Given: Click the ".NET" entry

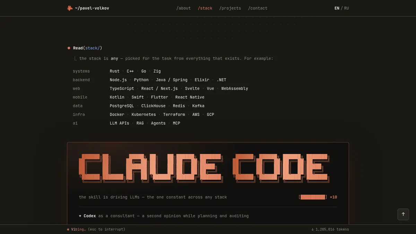Looking at the screenshot, I should point(222,80).
